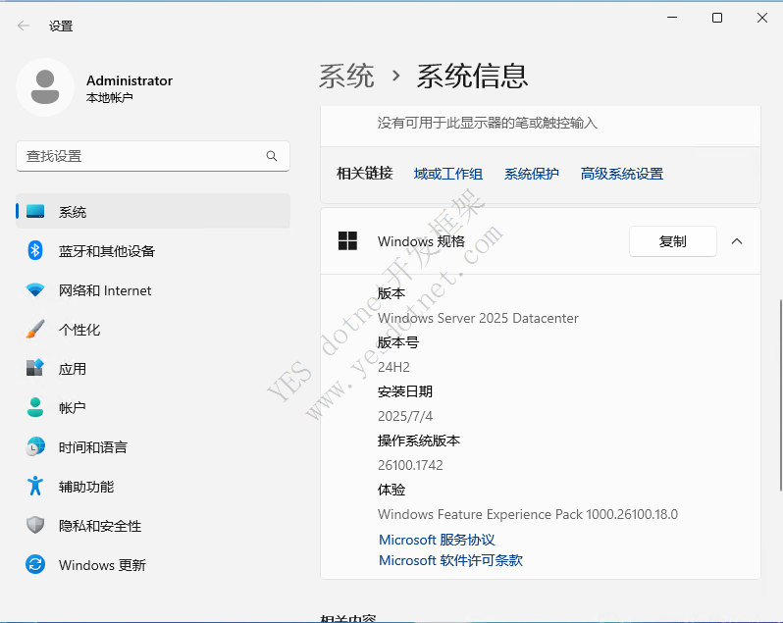Image resolution: width=783 pixels, height=623 pixels.
Task: Select 个性化 in the sidebar
Action: tap(153, 329)
